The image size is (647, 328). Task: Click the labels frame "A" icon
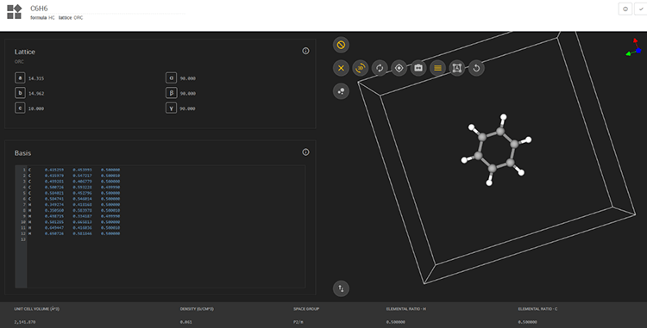click(456, 68)
